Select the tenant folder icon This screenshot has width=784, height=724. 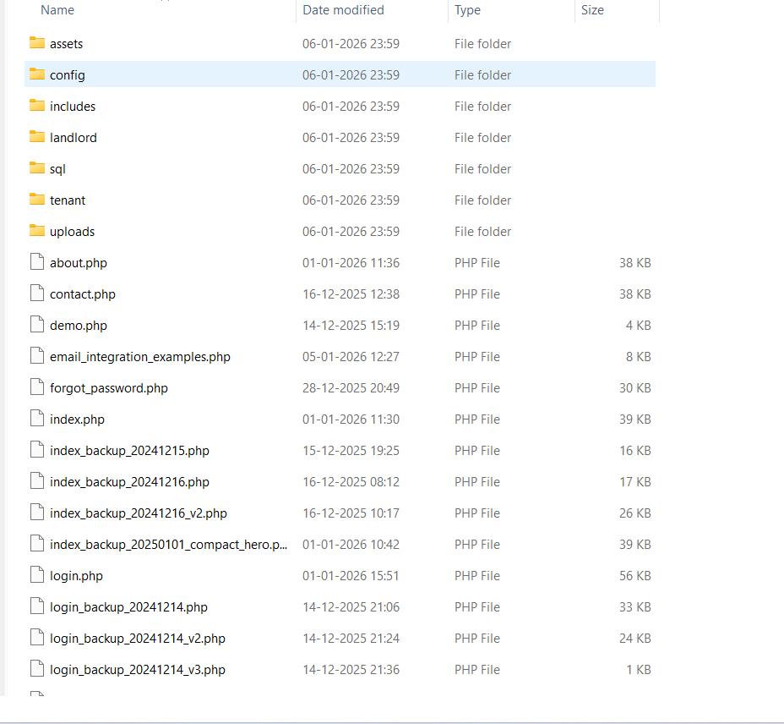pyautogui.click(x=36, y=200)
